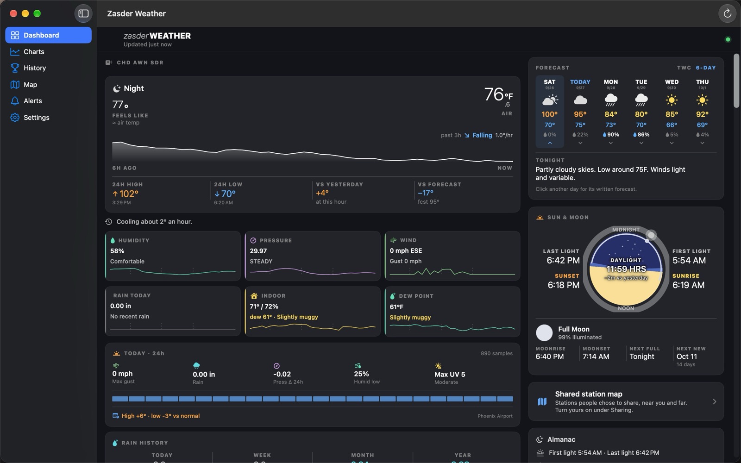Click 'High +6° · low -3° vs normal' text

[161, 416]
